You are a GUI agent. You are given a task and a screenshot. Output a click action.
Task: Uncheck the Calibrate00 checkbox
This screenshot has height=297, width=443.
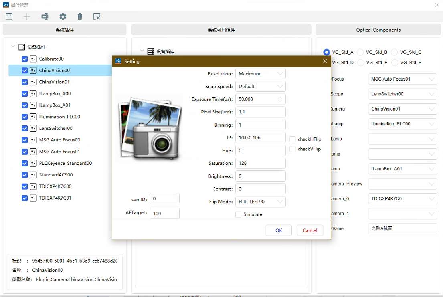tap(24, 59)
